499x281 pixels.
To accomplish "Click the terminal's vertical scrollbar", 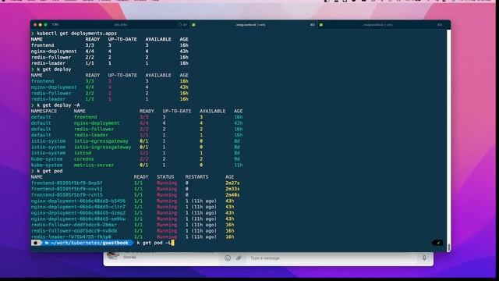I will (449, 140).
